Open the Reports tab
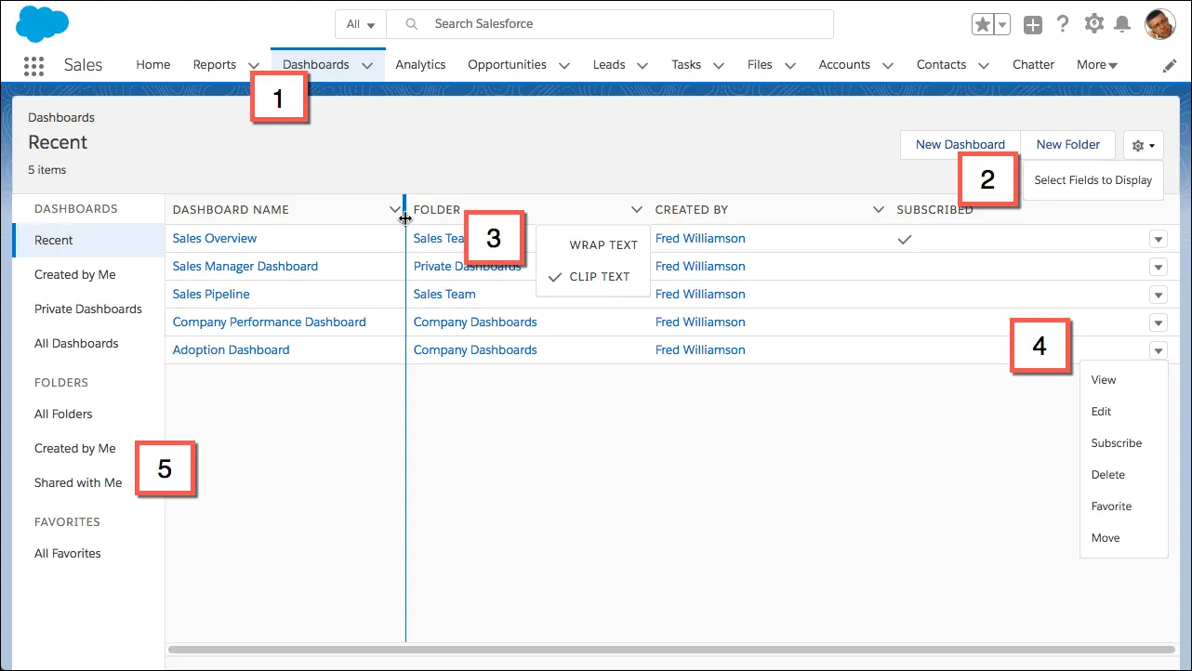The width and height of the screenshot is (1192, 671). coord(215,65)
